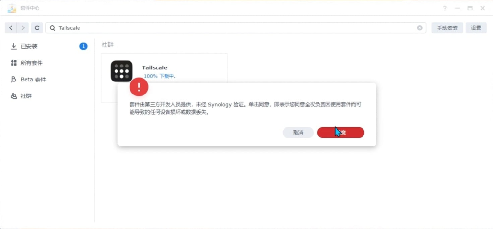The height and width of the screenshot is (229, 493).
Task: Click the 套件中心 window title
Action: click(x=30, y=8)
